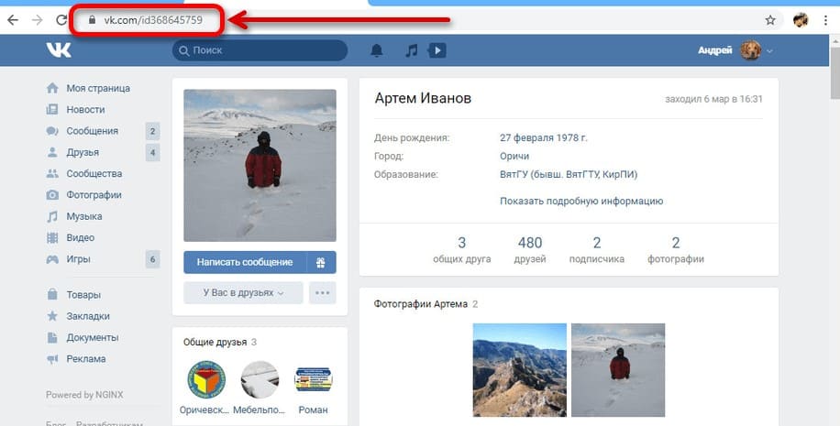Open mutual friend Оричевск... avatar
Screen dimensions: 840x426
tap(206, 379)
